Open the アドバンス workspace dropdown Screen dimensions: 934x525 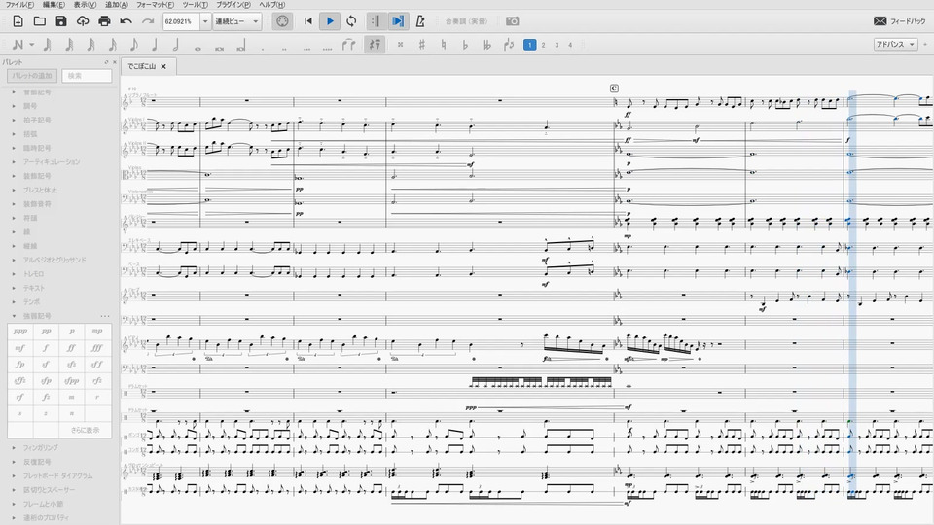895,44
